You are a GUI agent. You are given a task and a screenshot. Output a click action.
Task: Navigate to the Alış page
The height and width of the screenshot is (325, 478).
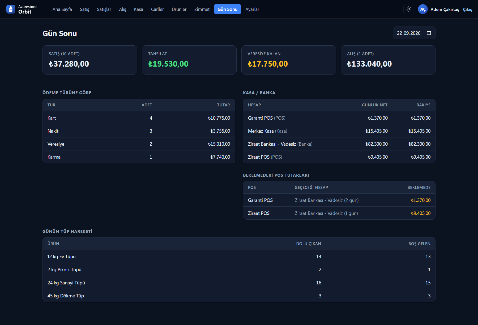point(122,9)
